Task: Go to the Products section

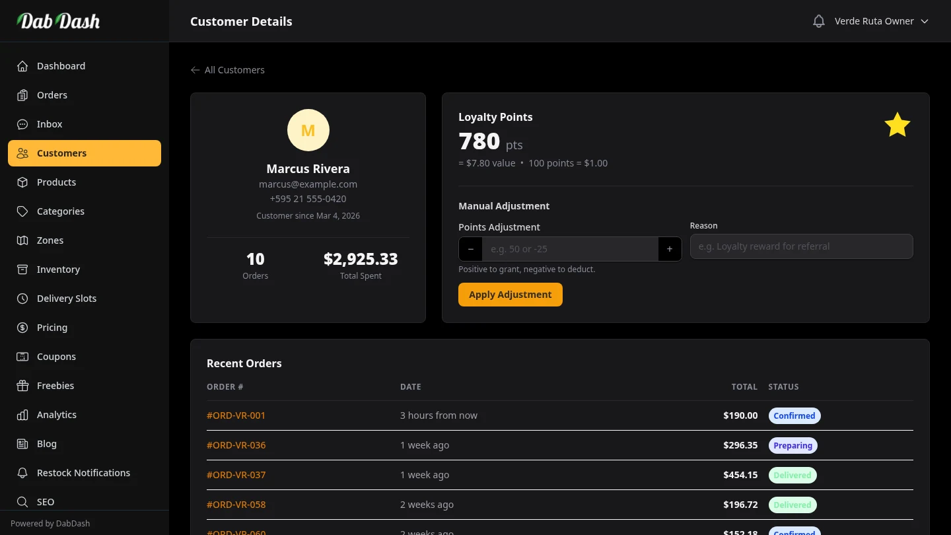Action: pos(56,182)
